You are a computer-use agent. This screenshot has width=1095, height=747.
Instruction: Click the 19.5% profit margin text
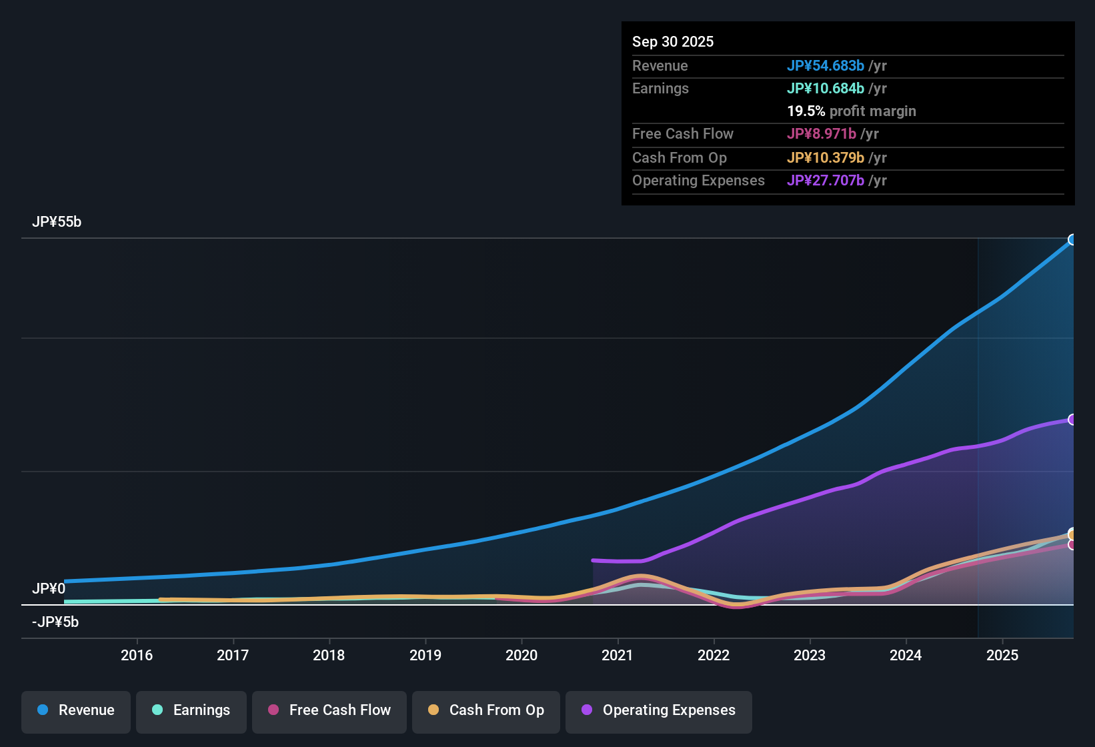tap(852, 111)
